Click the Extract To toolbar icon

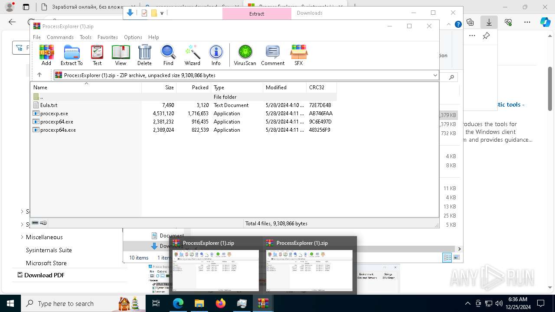coord(72,55)
